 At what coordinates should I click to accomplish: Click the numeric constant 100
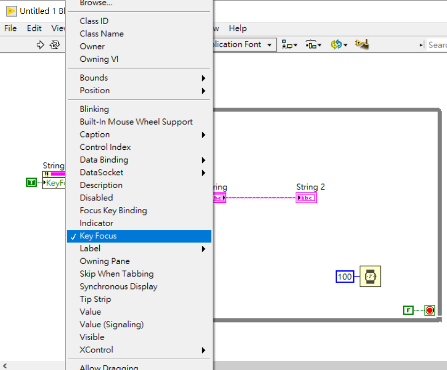click(x=345, y=277)
